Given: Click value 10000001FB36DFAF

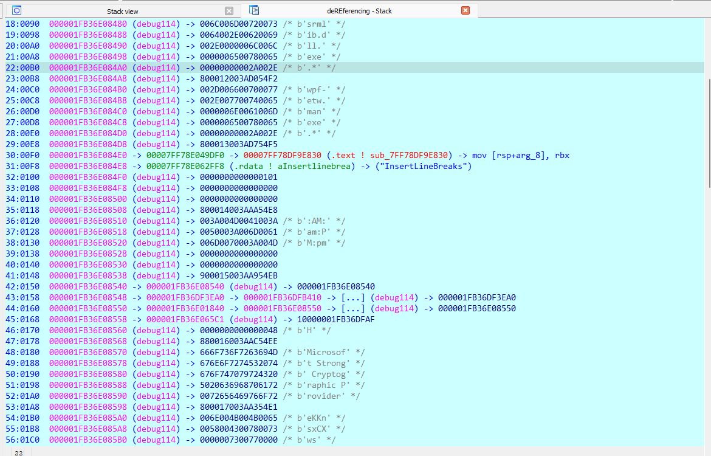Looking at the screenshot, I should pyautogui.click(x=335, y=319).
